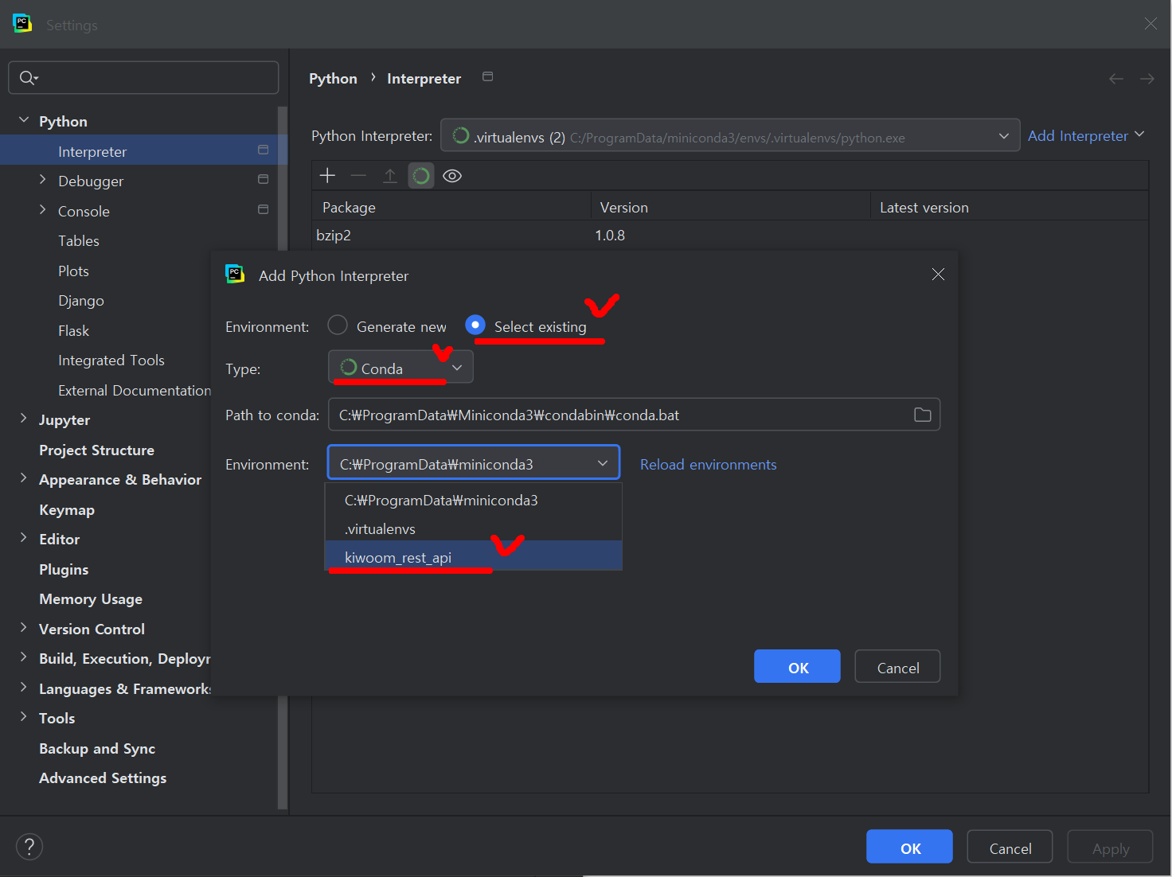1172x877 pixels.
Task: Expand the Editor section
Action: [x=23, y=537]
